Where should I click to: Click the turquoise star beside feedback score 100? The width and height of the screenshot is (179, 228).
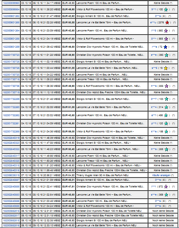(x=166, y=10)
